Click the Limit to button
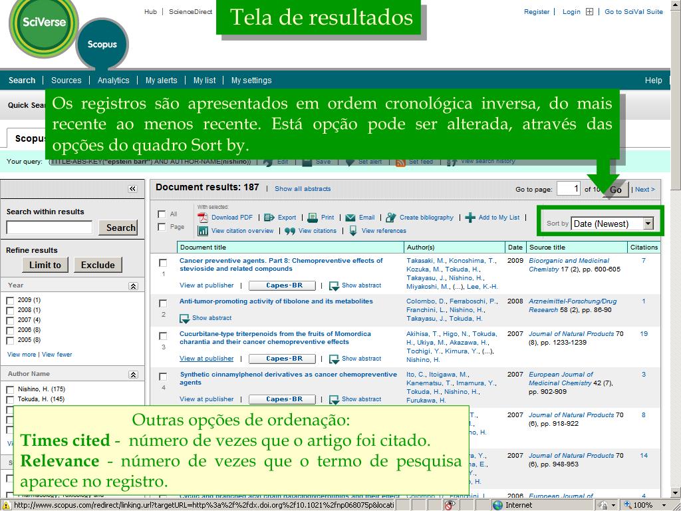 (x=45, y=265)
